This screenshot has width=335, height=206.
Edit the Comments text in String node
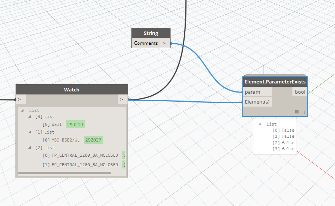click(146, 43)
